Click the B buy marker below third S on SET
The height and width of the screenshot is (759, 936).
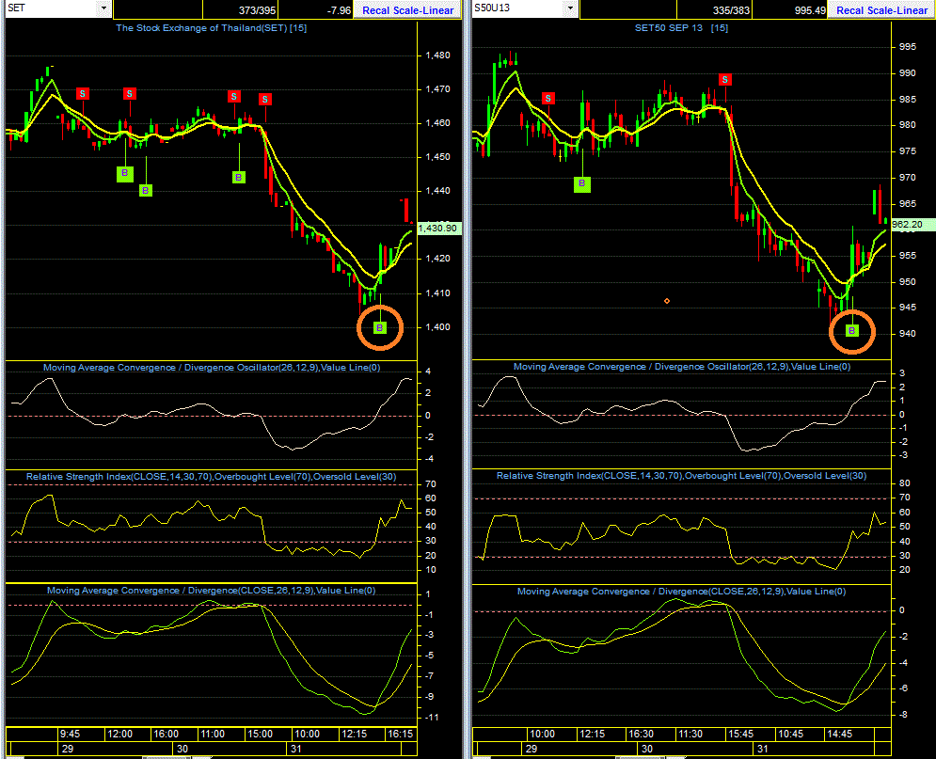(239, 177)
